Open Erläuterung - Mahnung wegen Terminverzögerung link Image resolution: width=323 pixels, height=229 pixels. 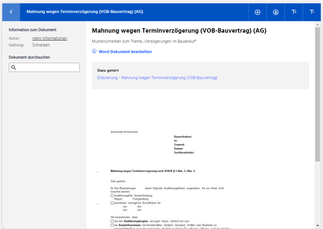(157, 78)
